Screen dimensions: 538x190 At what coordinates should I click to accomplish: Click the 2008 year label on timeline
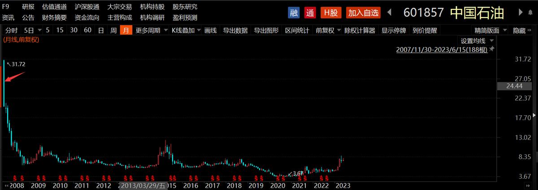coord(16,186)
